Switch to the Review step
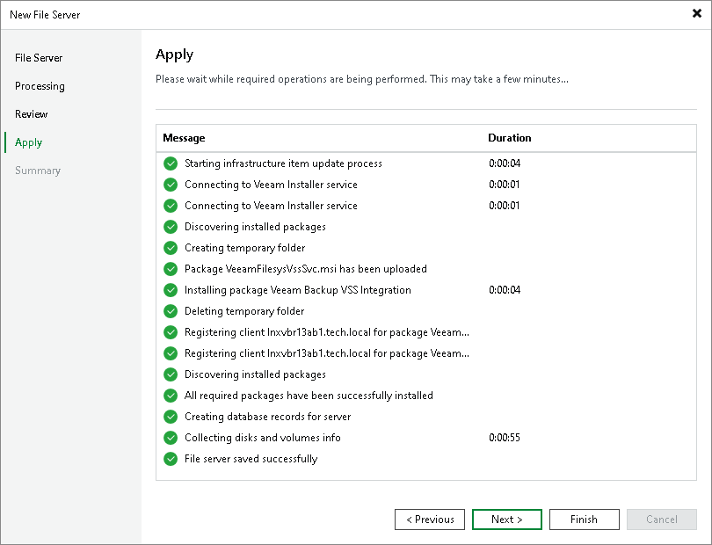Screen dimensions: 712x545 coord(32,114)
